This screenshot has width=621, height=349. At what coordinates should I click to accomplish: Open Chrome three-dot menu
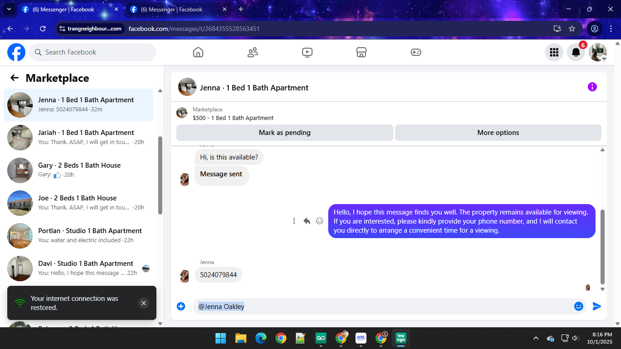(x=611, y=29)
